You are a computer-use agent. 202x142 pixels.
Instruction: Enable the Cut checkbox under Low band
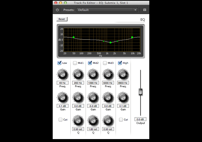[60, 120]
